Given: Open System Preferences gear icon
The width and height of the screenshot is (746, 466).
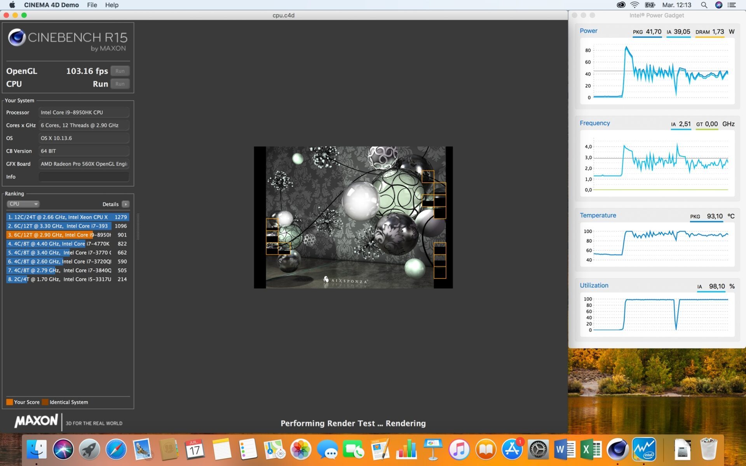Looking at the screenshot, I should pyautogui.click(x=539, y=449).
